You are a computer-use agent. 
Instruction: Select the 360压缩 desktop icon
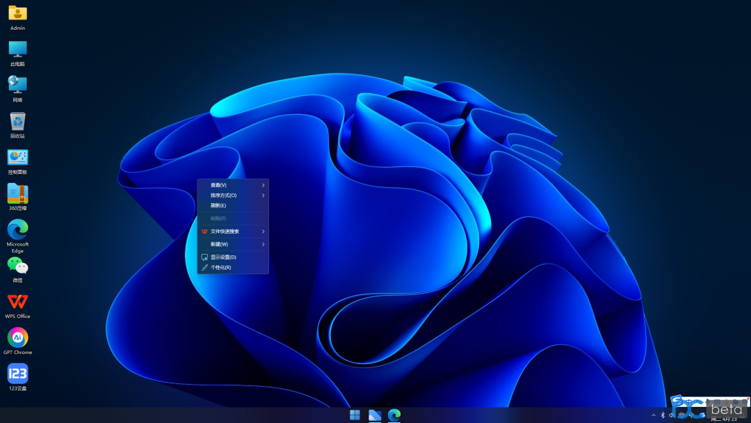(17, 198)
